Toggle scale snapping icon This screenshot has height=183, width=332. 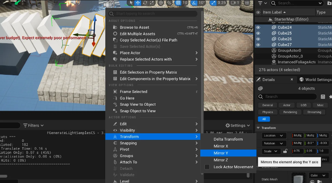click(213, 3)
